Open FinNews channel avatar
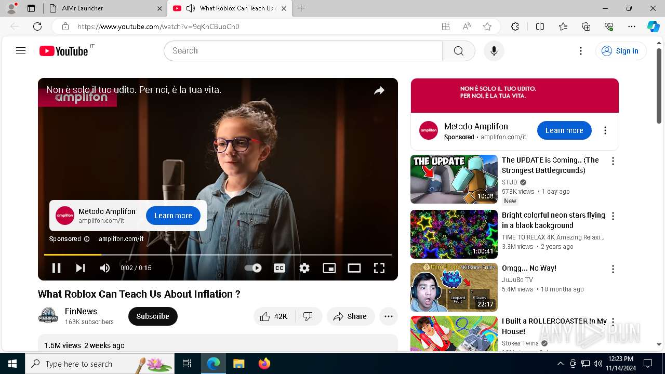The width and height of the screenshot is (665, 374). point(48,316)
